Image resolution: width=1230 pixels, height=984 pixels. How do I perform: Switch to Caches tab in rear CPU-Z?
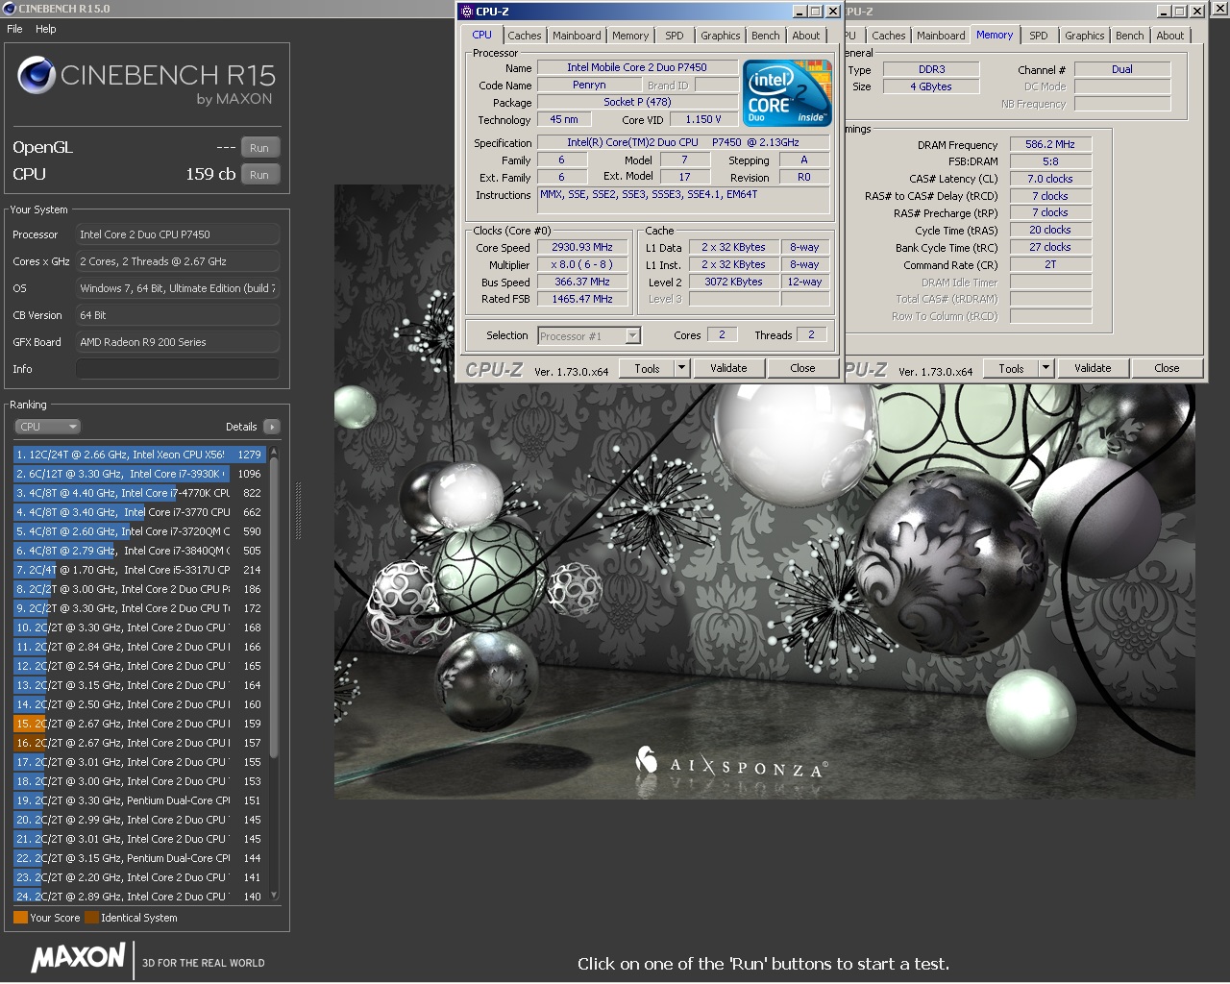tap(889, 36)
